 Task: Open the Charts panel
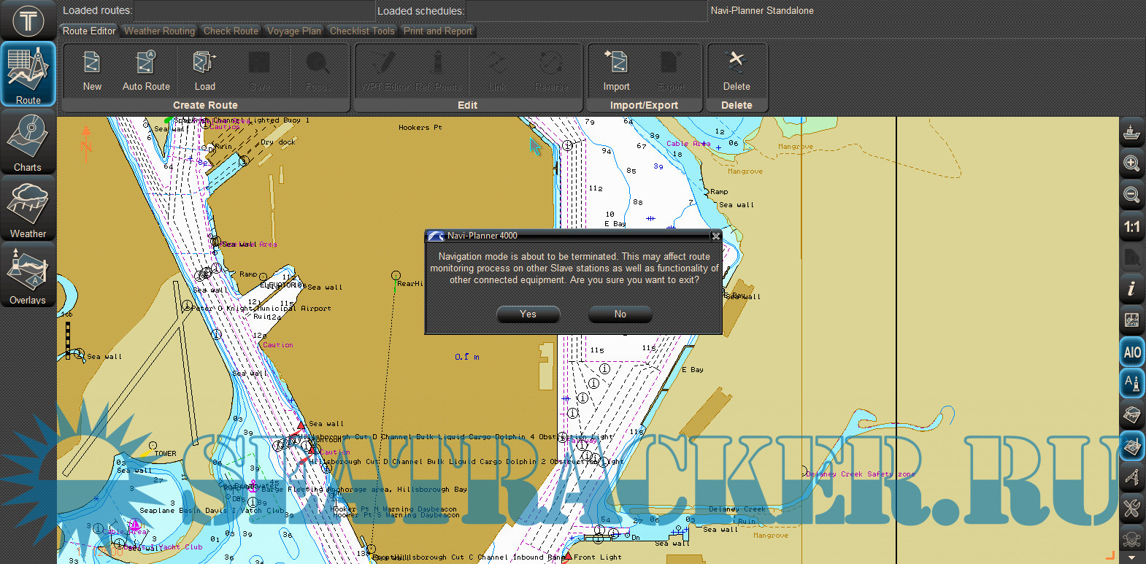[28, 143]
